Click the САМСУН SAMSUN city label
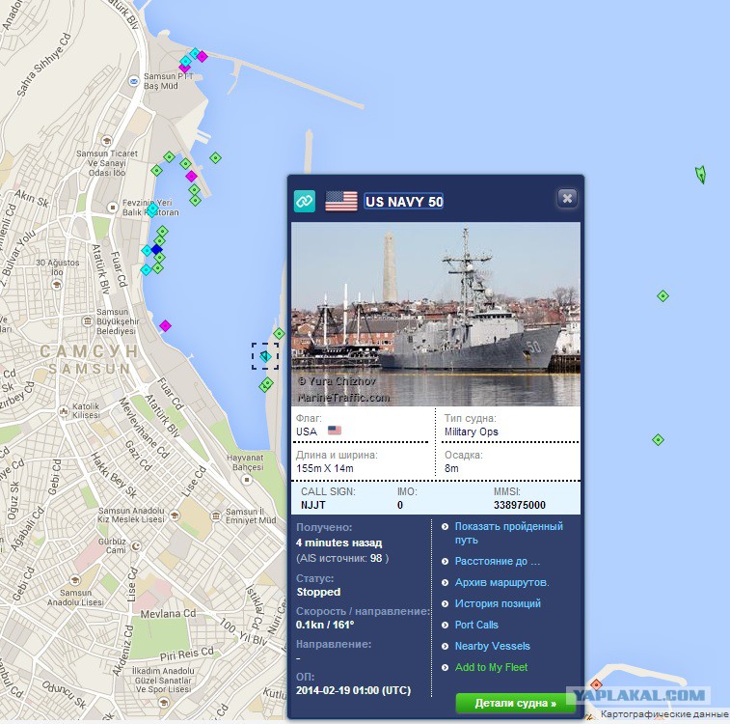The width and height of the screenshot is (730, 724). click(x=89, y=360)
